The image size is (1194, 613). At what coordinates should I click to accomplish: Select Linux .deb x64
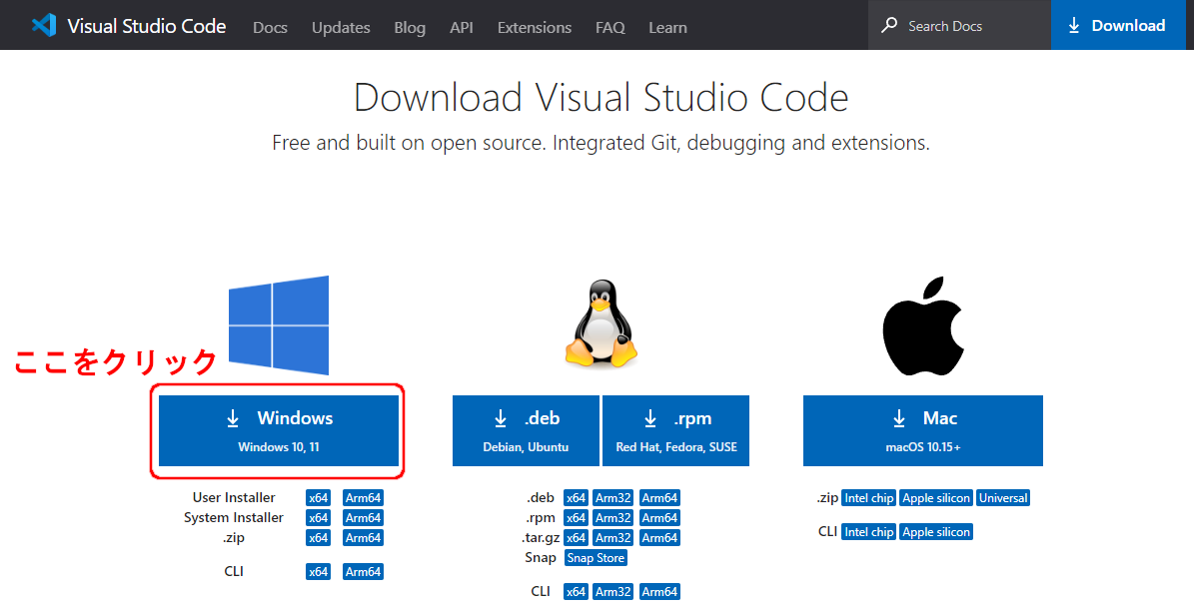coord(577,498)
